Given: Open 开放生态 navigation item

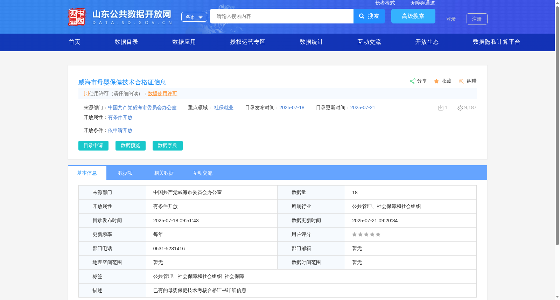Looking at the screenshot, I should tap(427, 42).
